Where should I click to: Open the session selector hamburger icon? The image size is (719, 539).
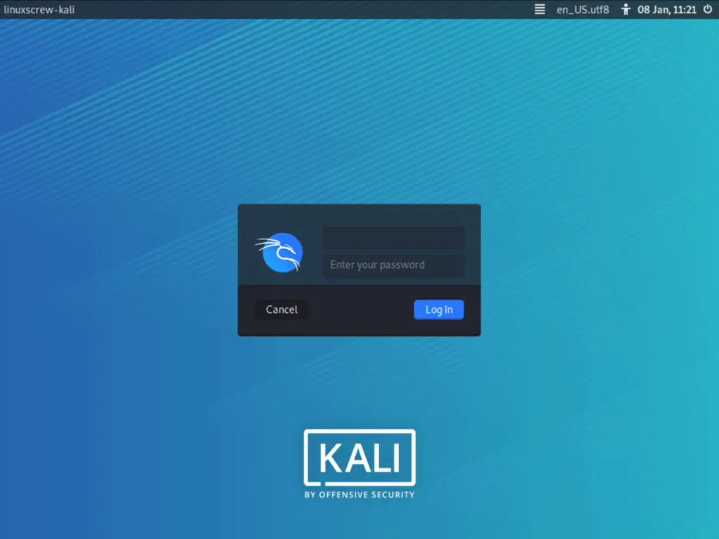point(540,9)
